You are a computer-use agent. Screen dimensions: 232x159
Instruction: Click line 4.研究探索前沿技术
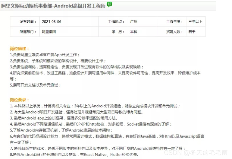click(105, 73)
